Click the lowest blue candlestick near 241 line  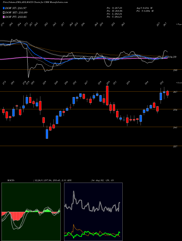[47, 134]
